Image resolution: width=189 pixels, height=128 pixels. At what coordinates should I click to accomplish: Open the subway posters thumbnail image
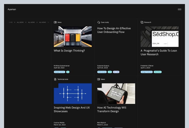tap(73, 37)
